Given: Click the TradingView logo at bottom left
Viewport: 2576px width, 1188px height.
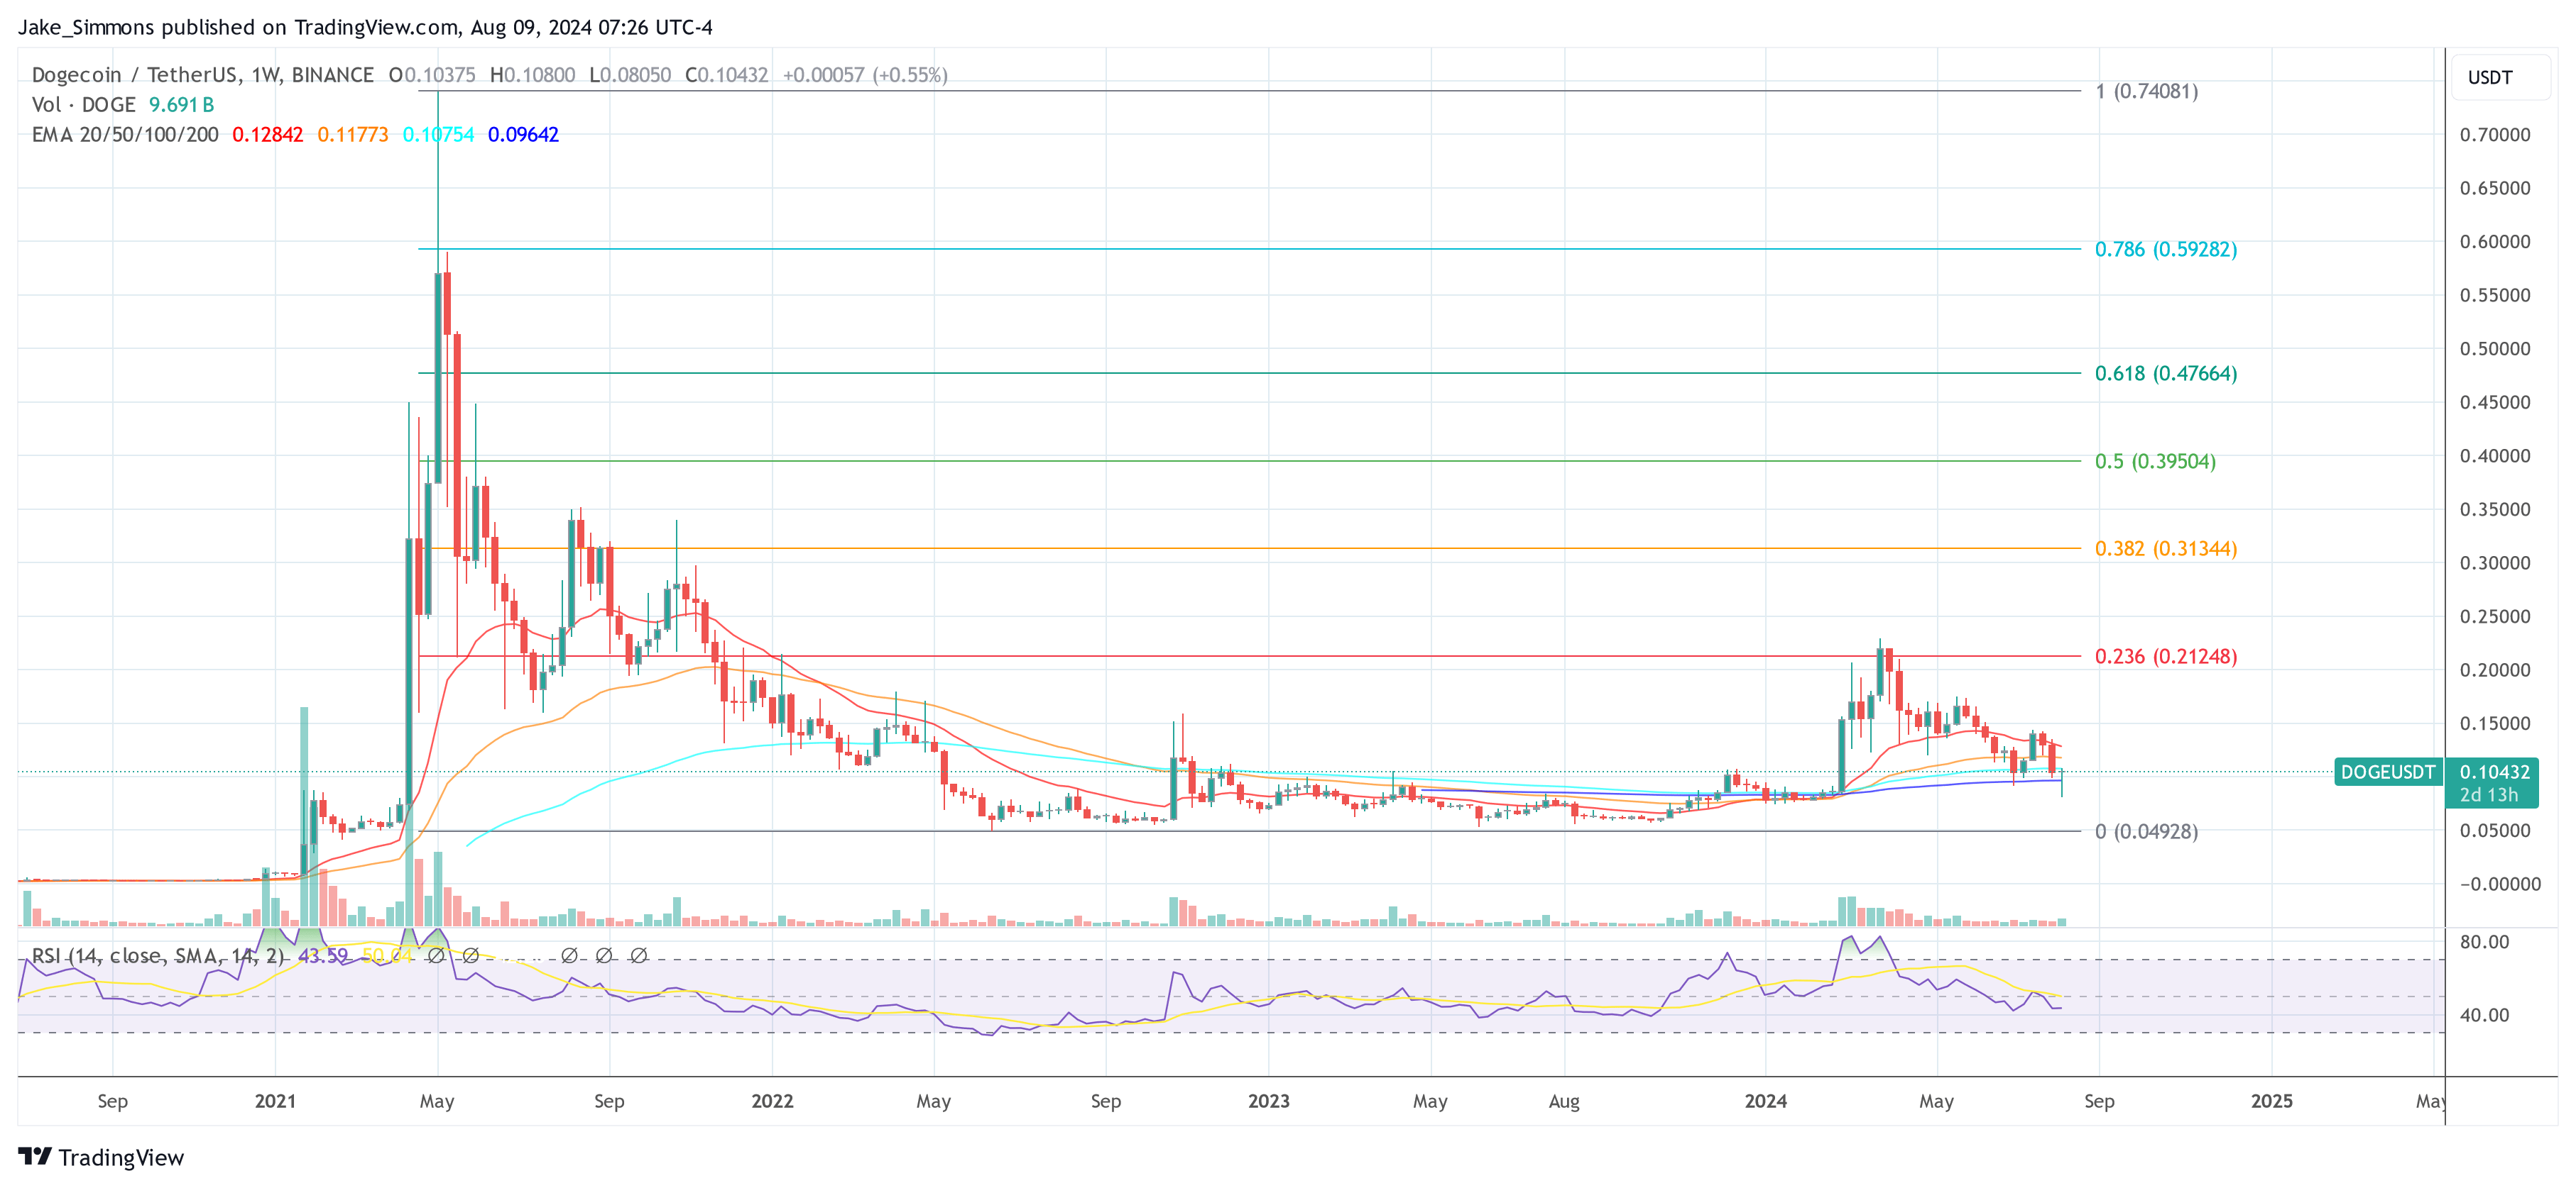Looking at the screenshot, I should pyautogui.click(x=101, y=1157).
